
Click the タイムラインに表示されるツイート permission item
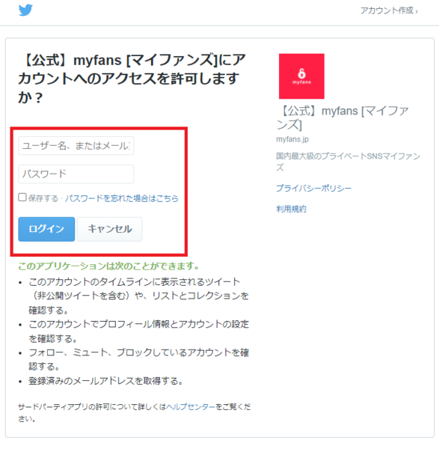(138, 296)
